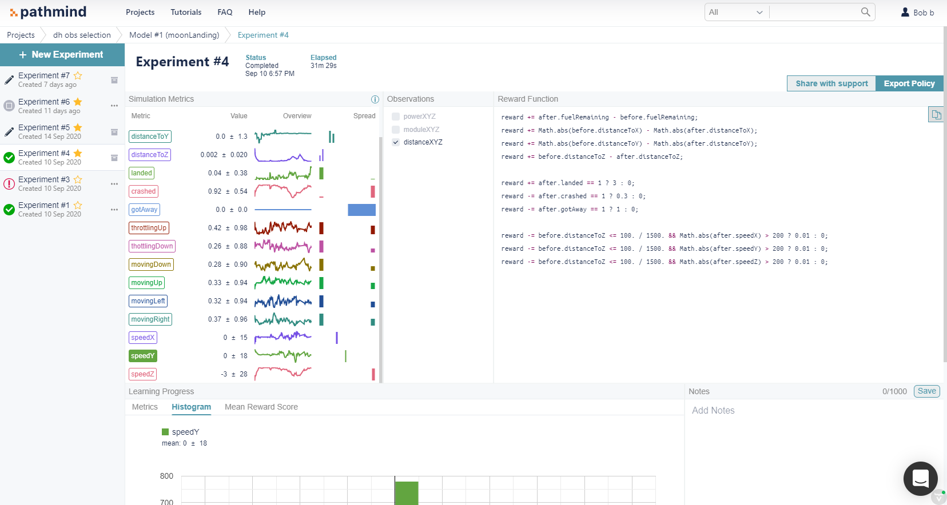The image size is (947, 505).
Task: Select the movingLeft metric chip
Action: click(148, 301)
